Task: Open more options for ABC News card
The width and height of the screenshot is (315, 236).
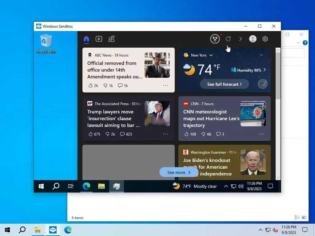Action: (x=165, y=85)
